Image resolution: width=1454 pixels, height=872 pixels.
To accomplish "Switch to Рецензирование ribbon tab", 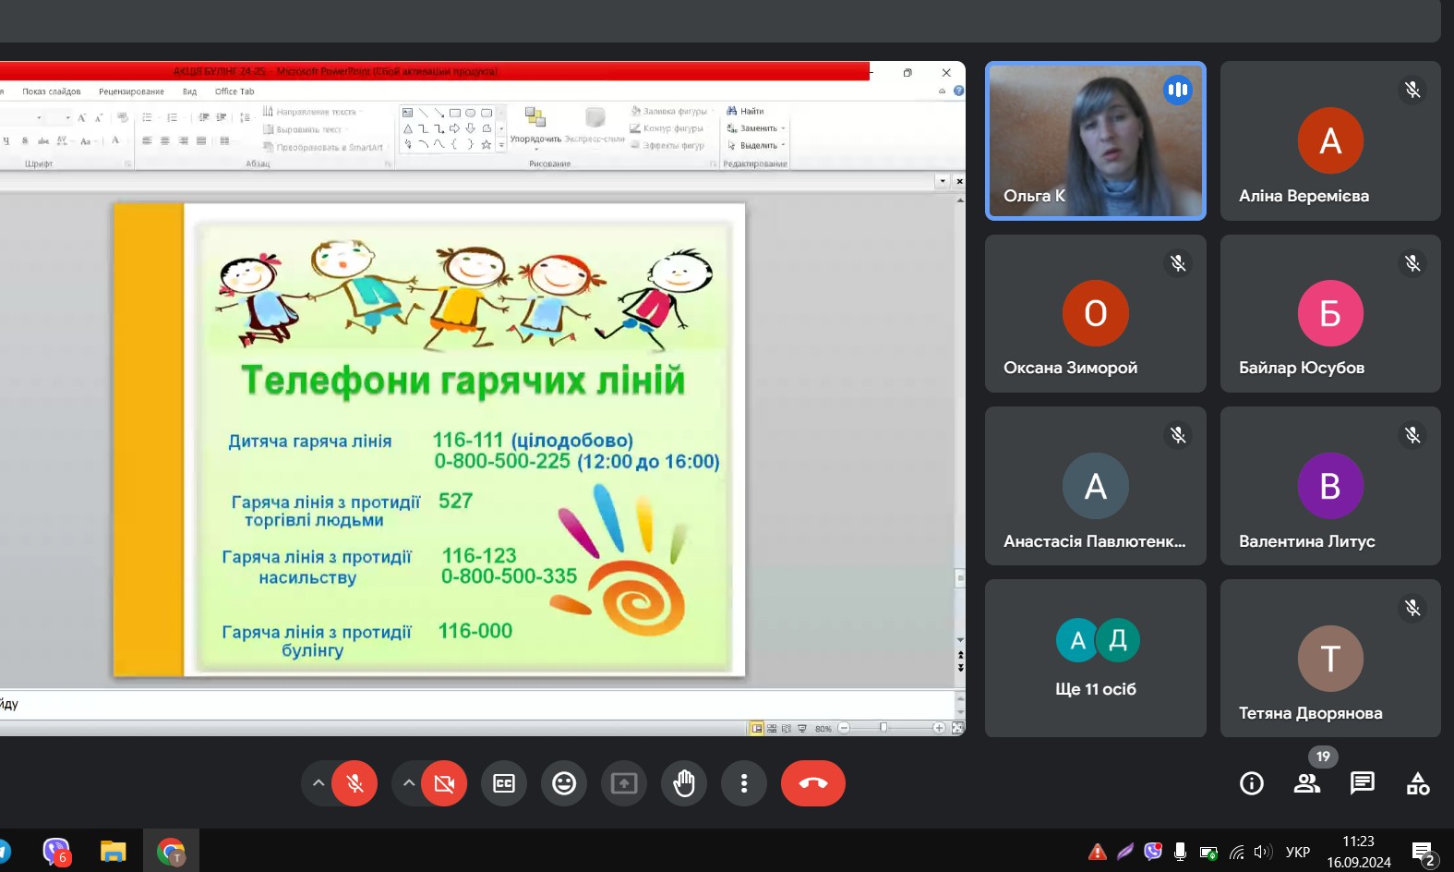I will (x=131, y=91).
